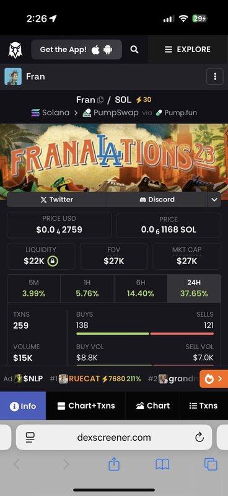Image resolution: width=228 pixels, height=496 pixels.
Task: Tap the Get the App! button
Action: click(77, 50)
